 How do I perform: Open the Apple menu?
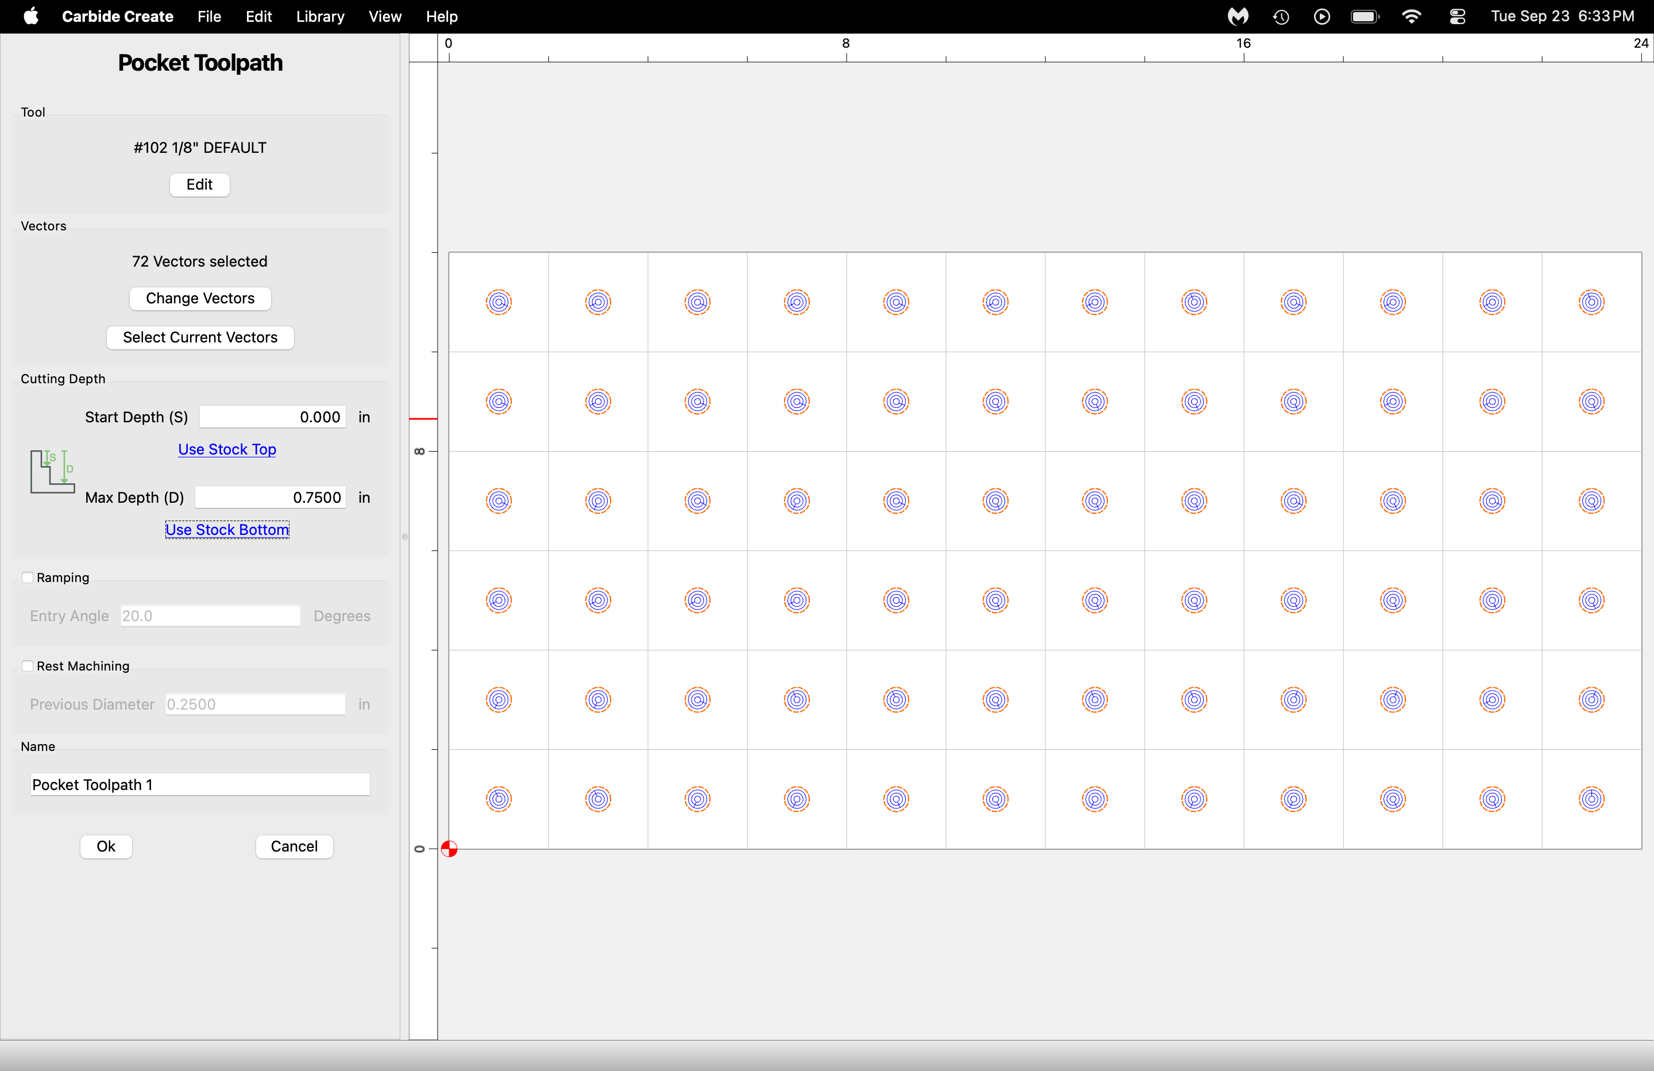click(30, 16)
